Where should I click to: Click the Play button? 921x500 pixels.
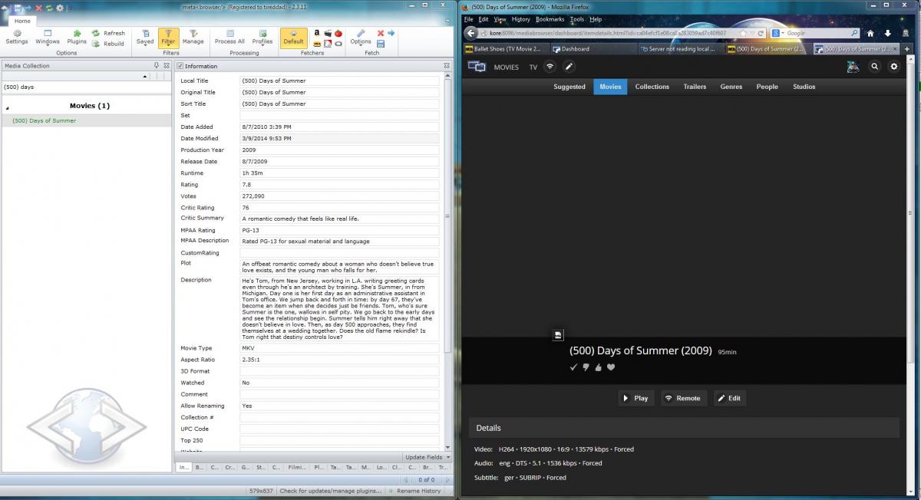pyautogui.click(x=635, y=398)
